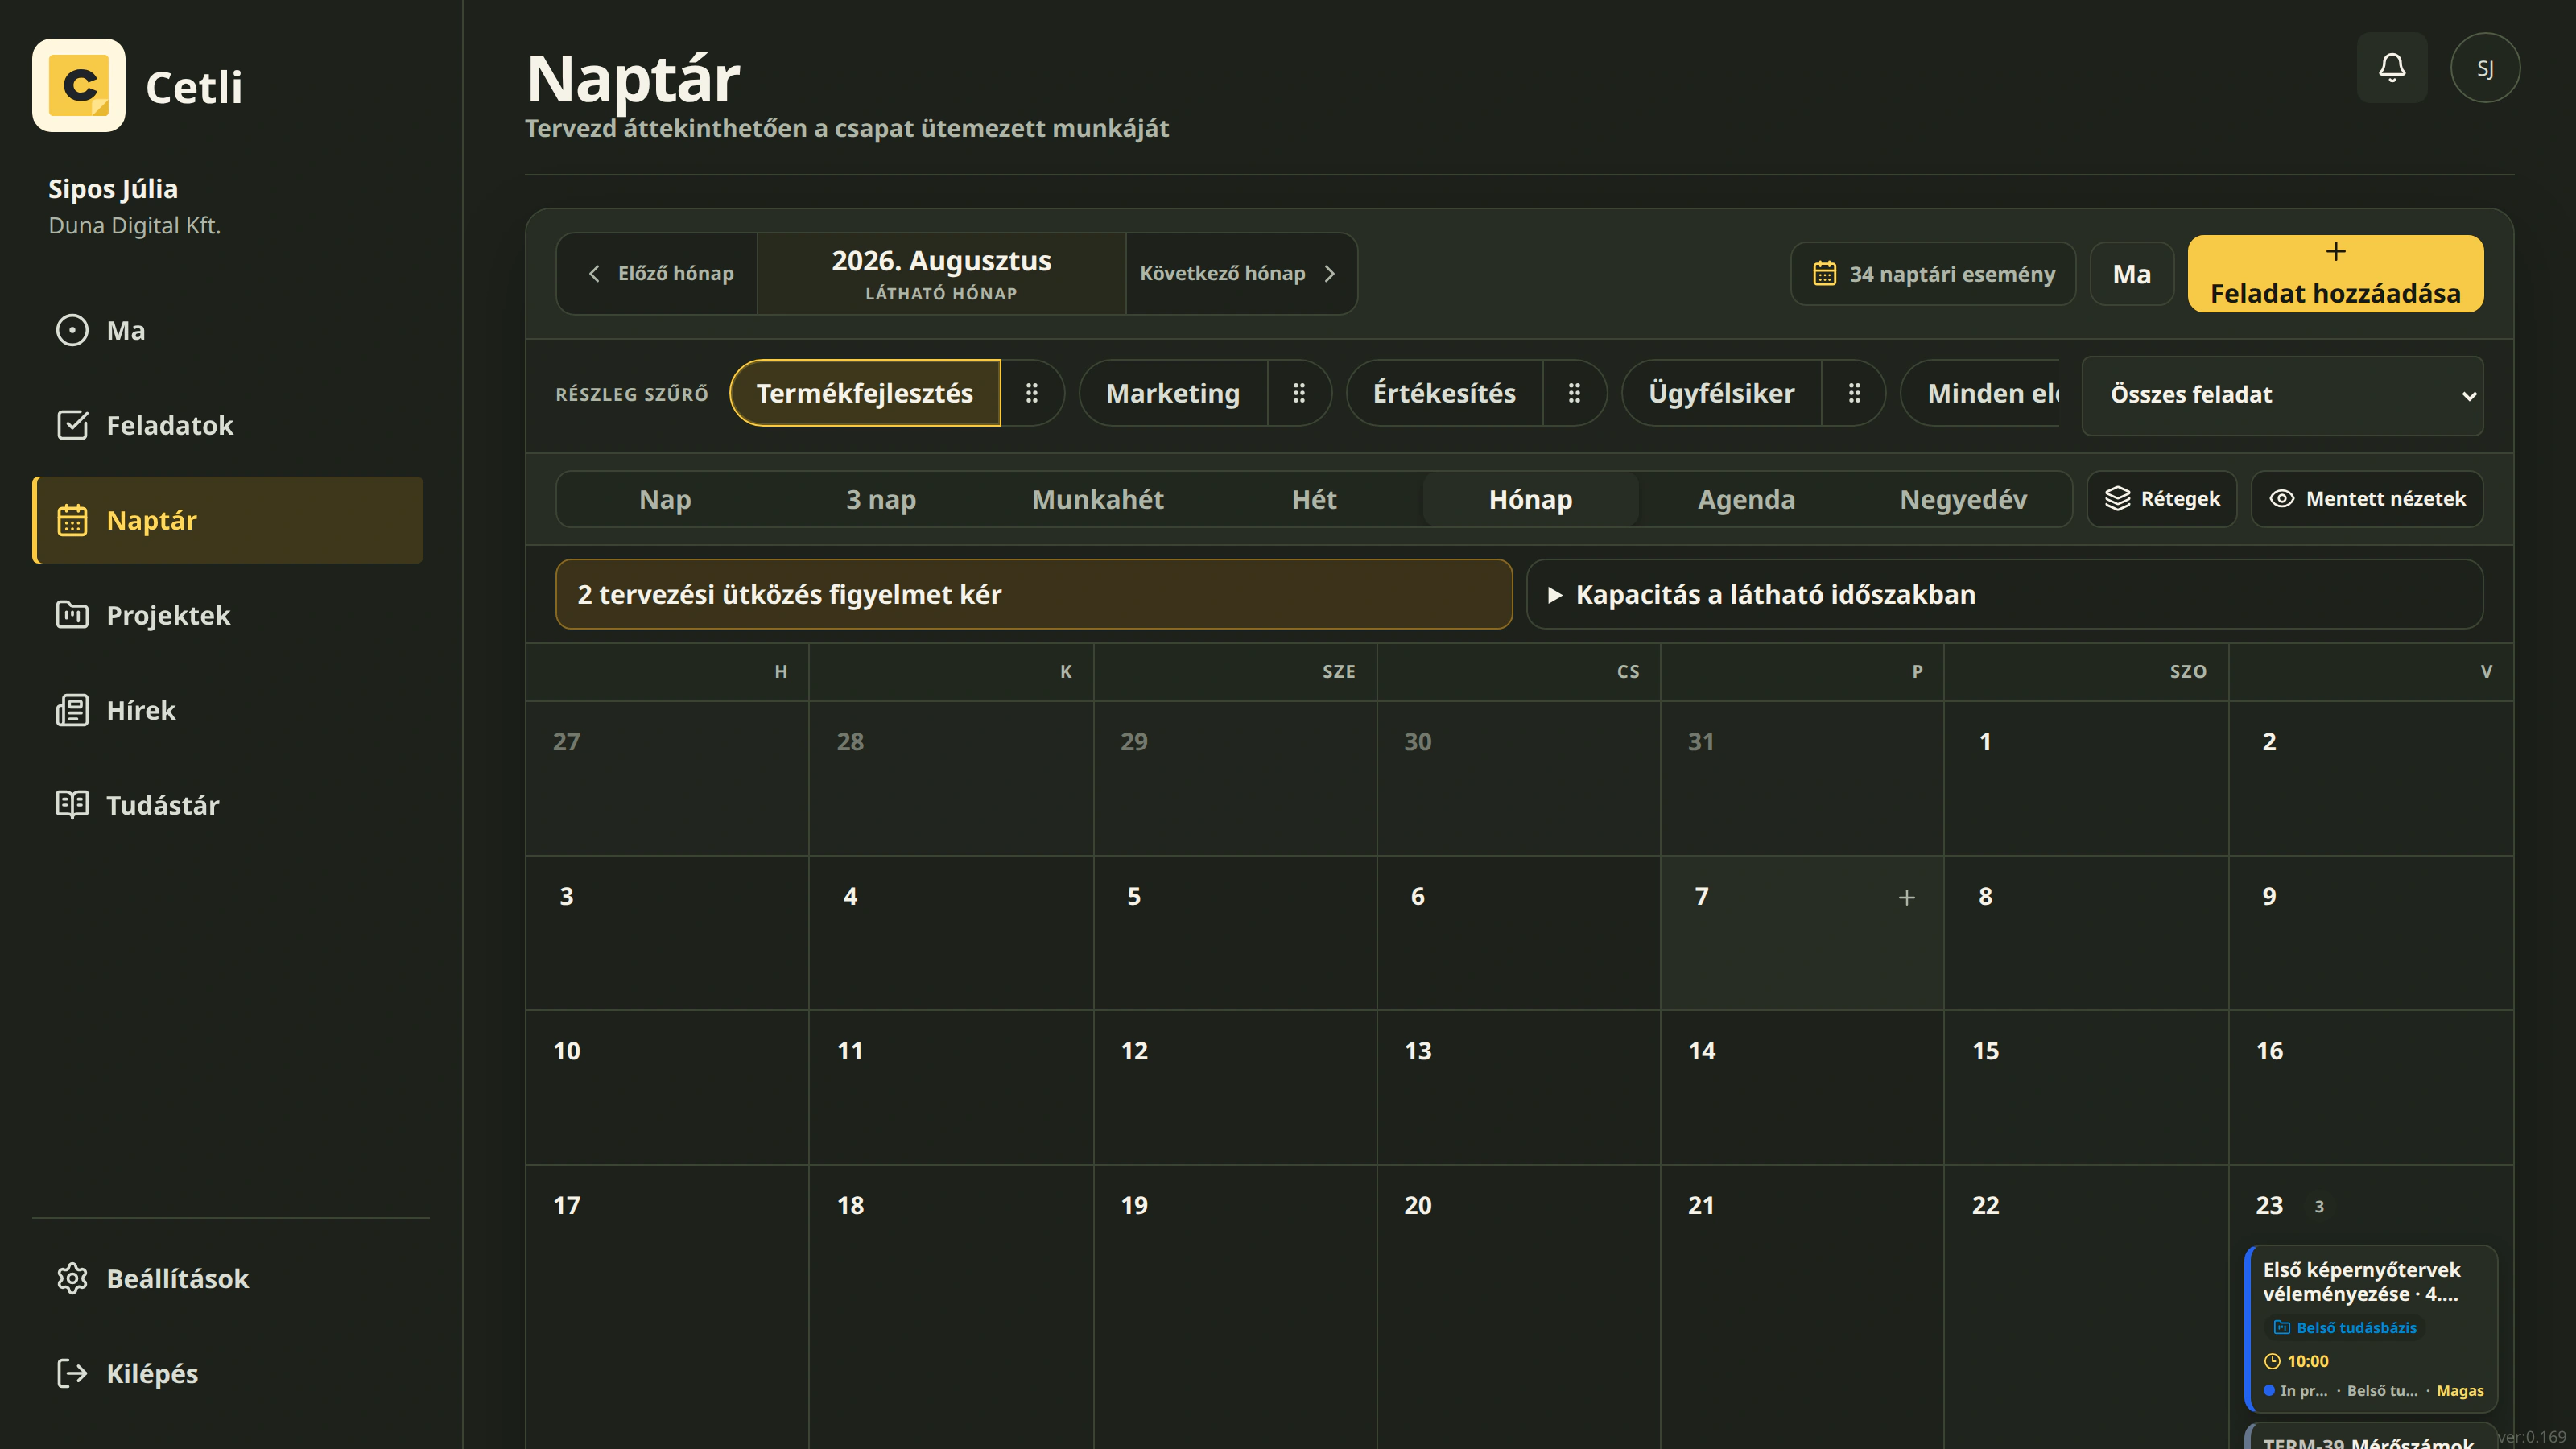
Task: Switch to 3 nap view
Action: [x=881, y=499]
